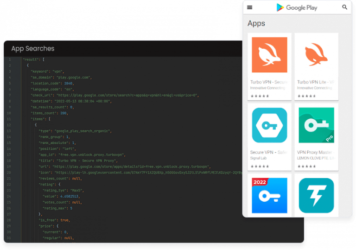Open the green VPN Proxy Master Pro icon
The height and width of the screenshot is (250, 356).
[x=316, y=125]
